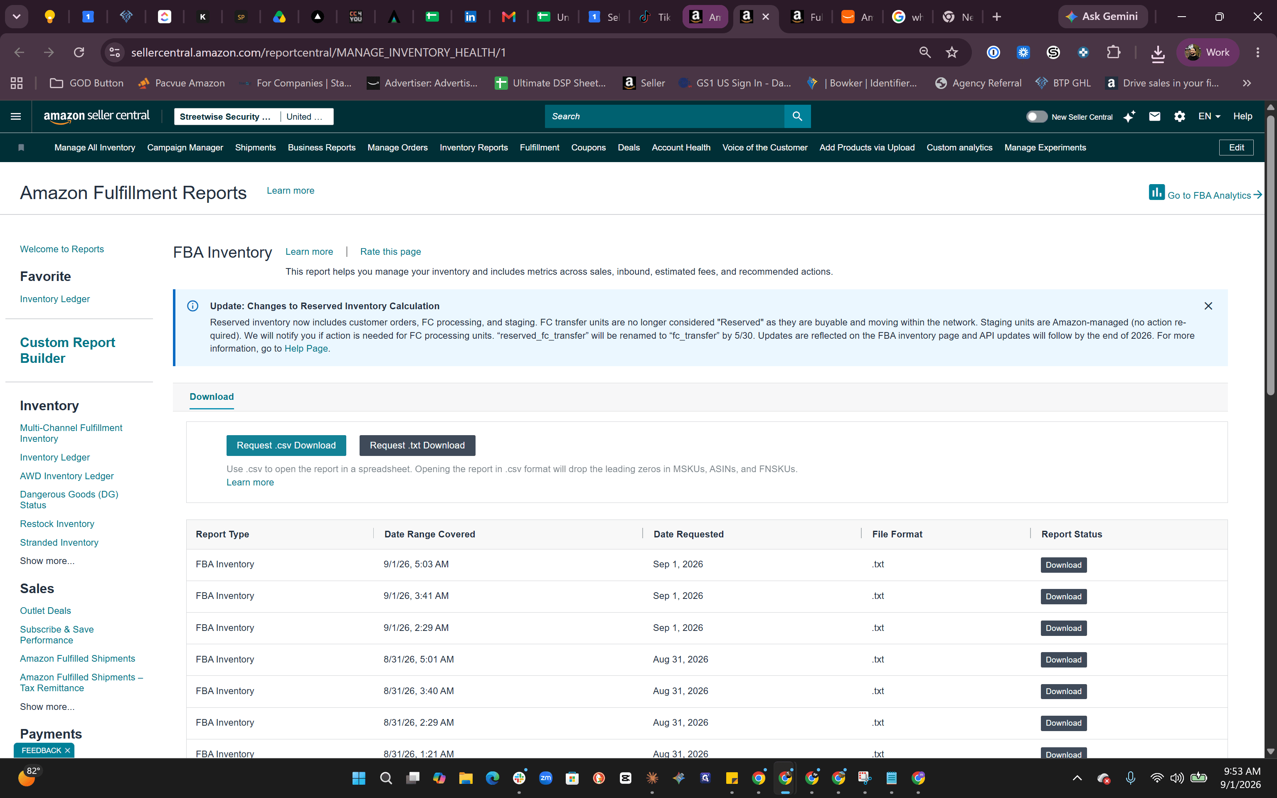The image size is (1277, 798).
Task: Open Voice of the Customer menu item
Action: pos(764,148)
